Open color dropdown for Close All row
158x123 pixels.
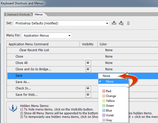(109, 63)
